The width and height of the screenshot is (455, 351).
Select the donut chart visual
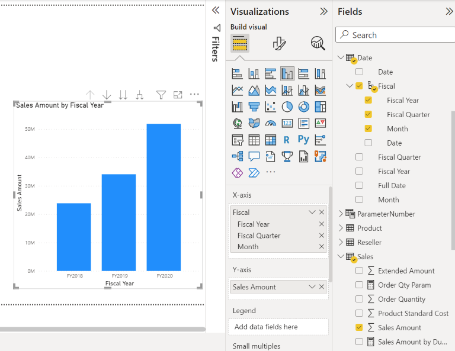pyautogui.click(x=304, y=107)
